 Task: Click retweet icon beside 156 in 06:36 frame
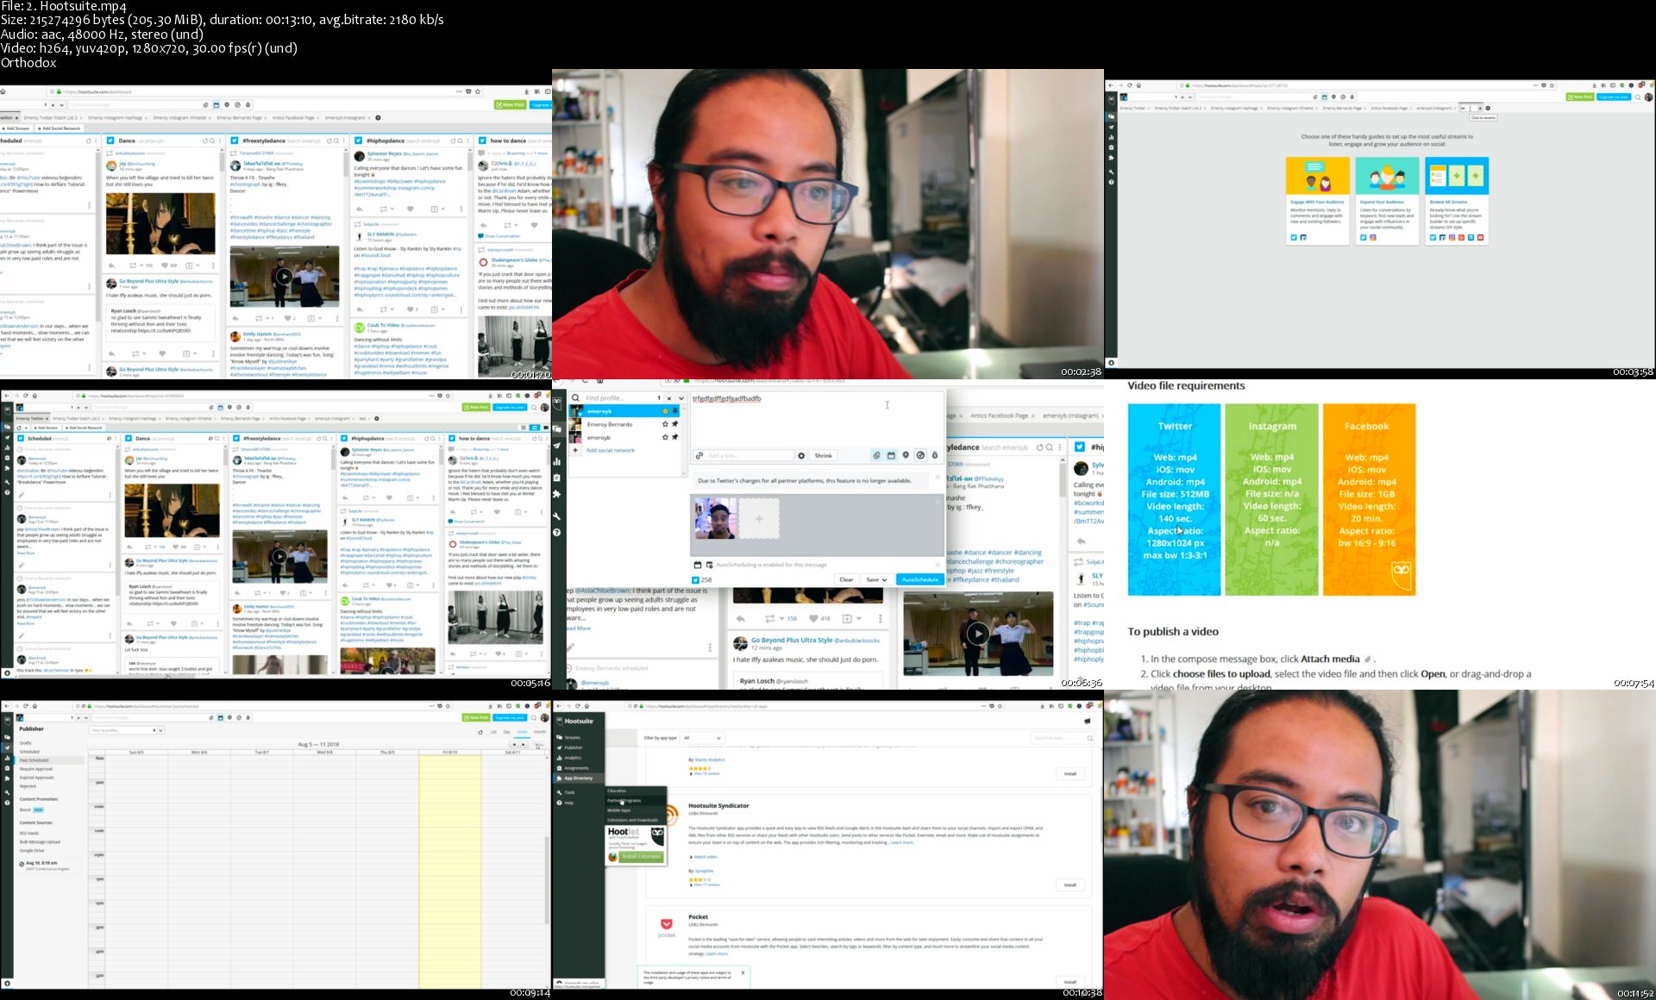[769, 619]
